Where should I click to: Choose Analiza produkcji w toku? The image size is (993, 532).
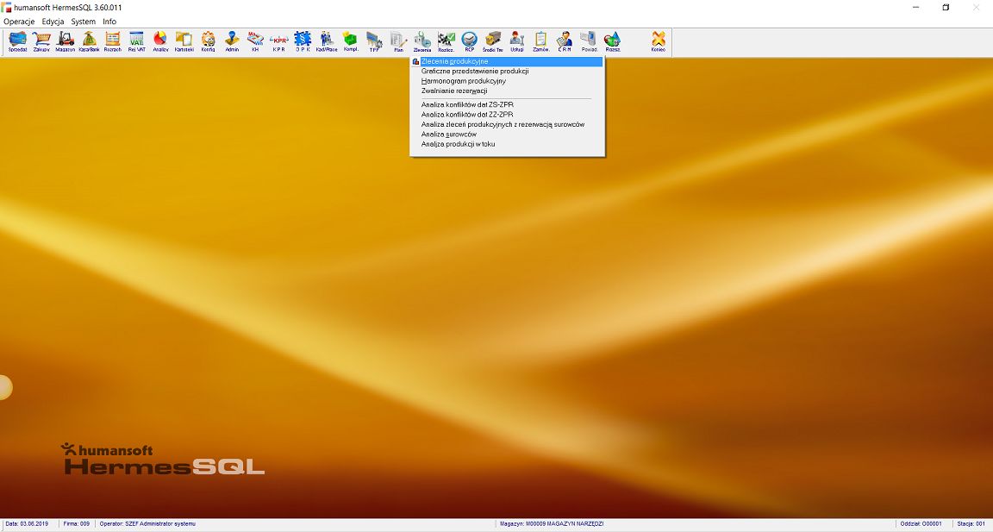(x=507, y=144)
